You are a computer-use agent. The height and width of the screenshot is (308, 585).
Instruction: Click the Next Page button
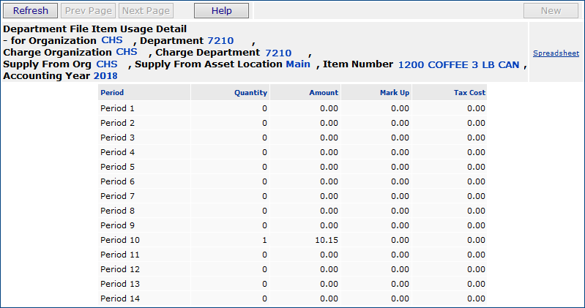[x=146, y=10]
